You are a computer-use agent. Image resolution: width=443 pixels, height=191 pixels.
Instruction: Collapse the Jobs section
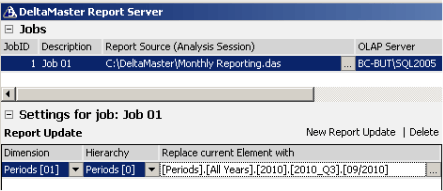9,29
